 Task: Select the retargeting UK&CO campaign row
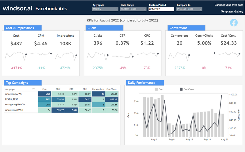pos(61,105)
